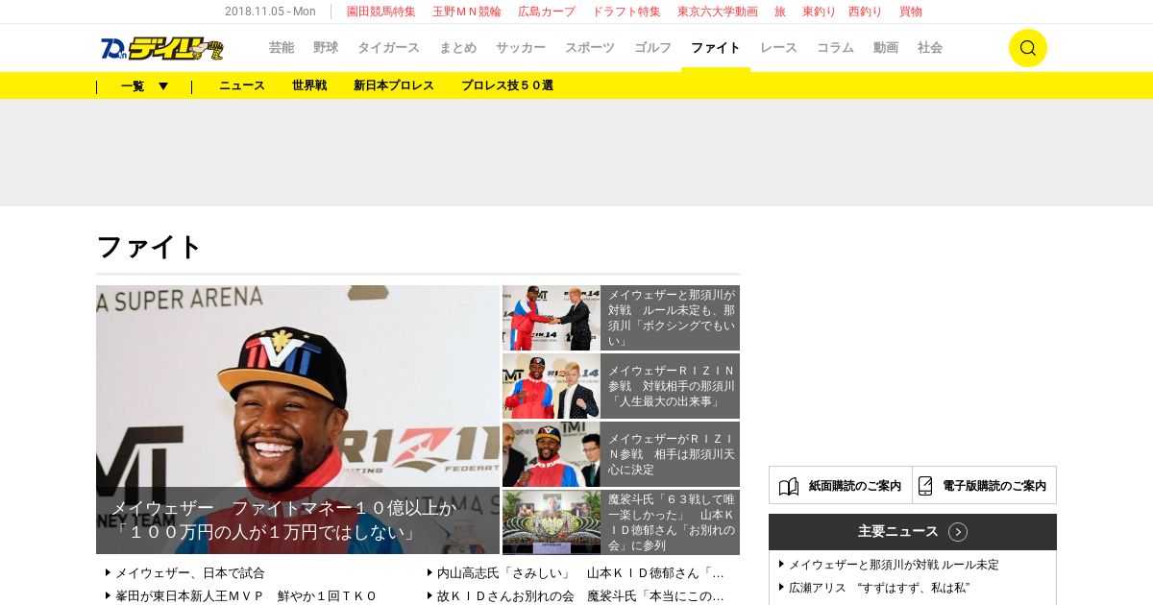Open the レース tab

pyautogui.click(x=778, y=48)
